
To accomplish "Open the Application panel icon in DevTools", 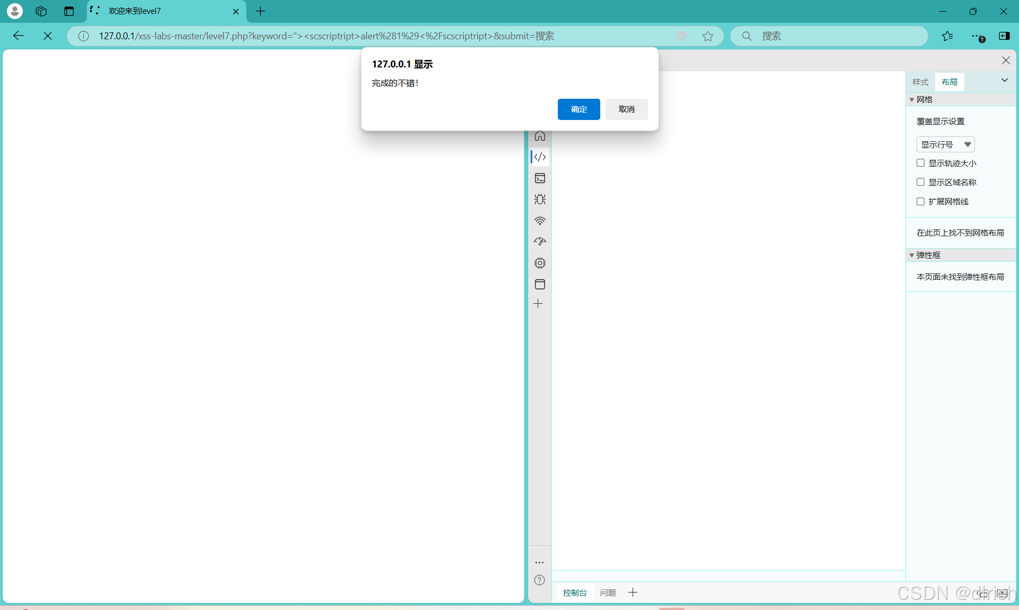I will [540, 285].
